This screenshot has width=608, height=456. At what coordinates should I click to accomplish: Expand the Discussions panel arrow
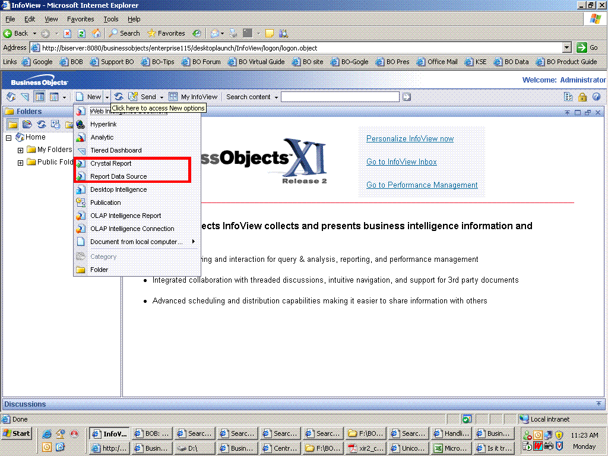[598, 404]
